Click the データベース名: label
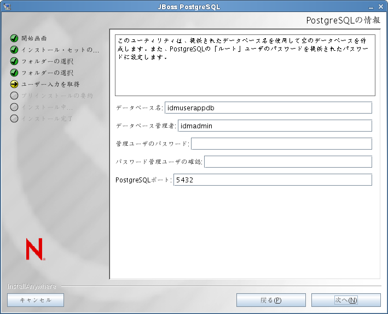388x314 pixels. 140,108
